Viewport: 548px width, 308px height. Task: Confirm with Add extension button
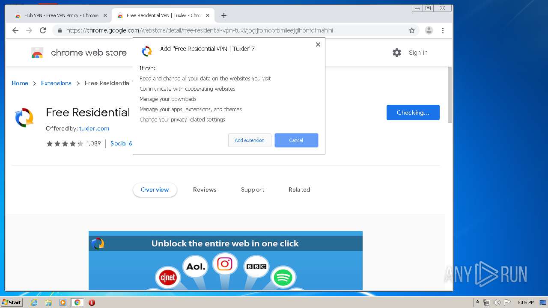coord(250,140)
